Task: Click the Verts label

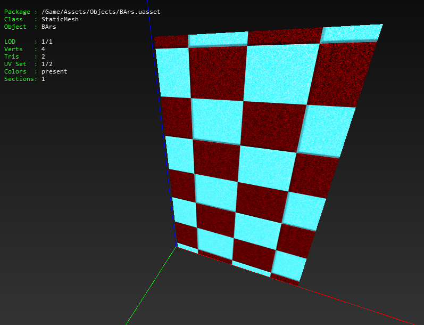Action: pos(13,49)
